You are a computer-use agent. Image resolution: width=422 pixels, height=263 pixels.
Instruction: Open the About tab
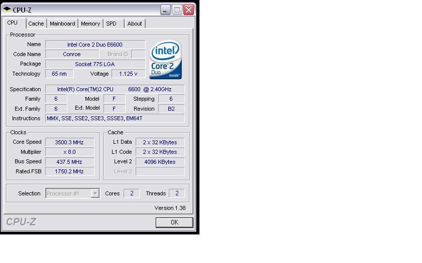tap(135, 24)
